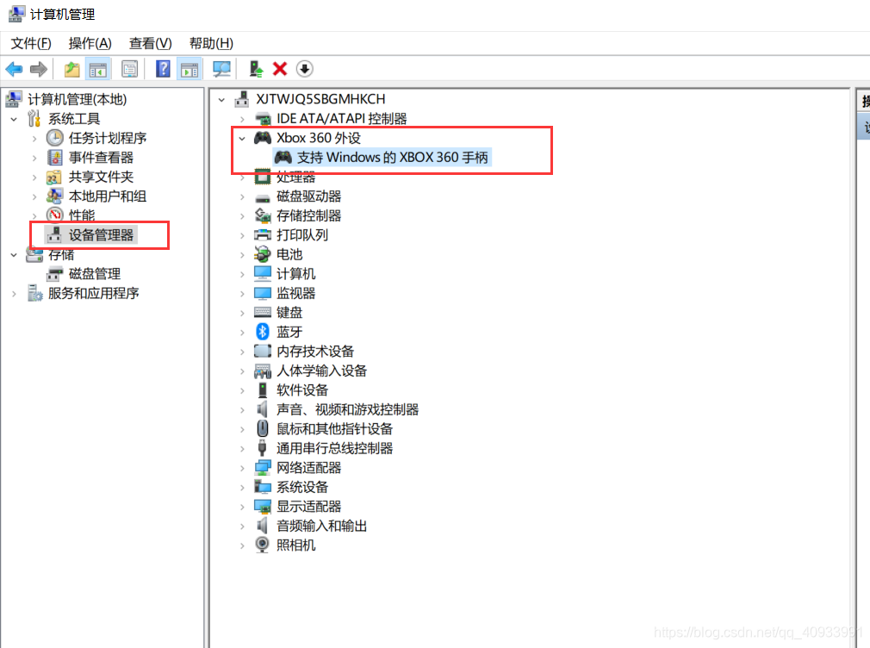Expand the 服务和应用程序 node
This screenshot has width=870, height=648.
[x=15, y=294]
